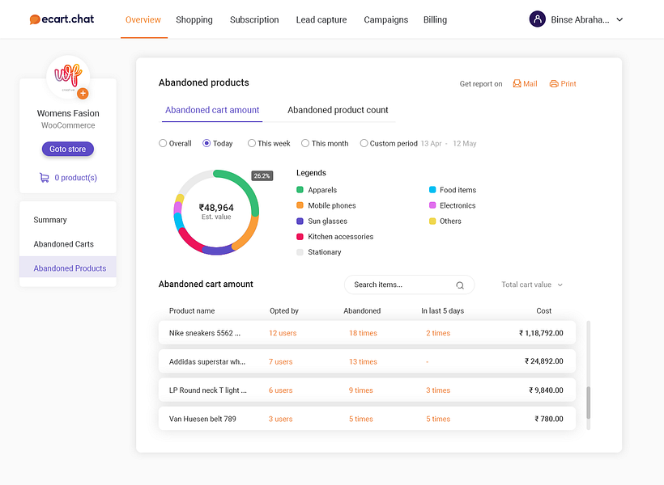Open Abandoned Products in the sidebar
The height and width of the screenshot is (485, 664).
tap(68, 268)
